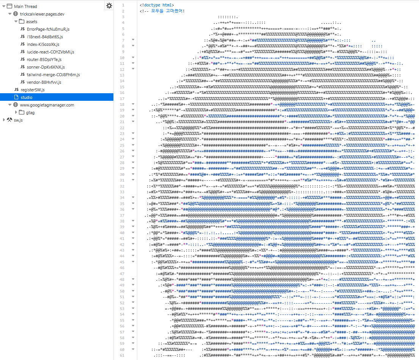Select the studio document entry

tap(56, 97)
